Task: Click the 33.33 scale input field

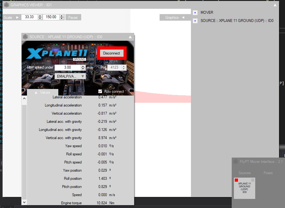Action: click(29, 17)
